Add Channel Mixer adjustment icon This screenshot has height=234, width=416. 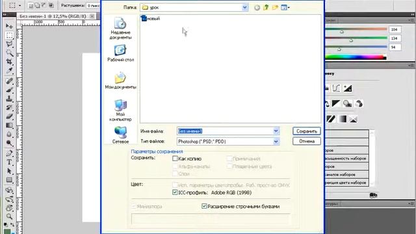(x=359, y=103)
